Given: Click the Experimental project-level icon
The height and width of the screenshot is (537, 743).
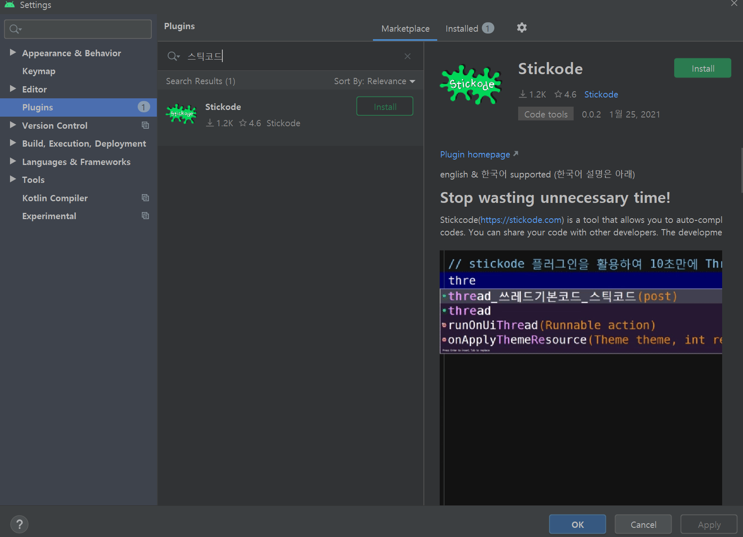Looking at the screenshot, I should (145, 216).
